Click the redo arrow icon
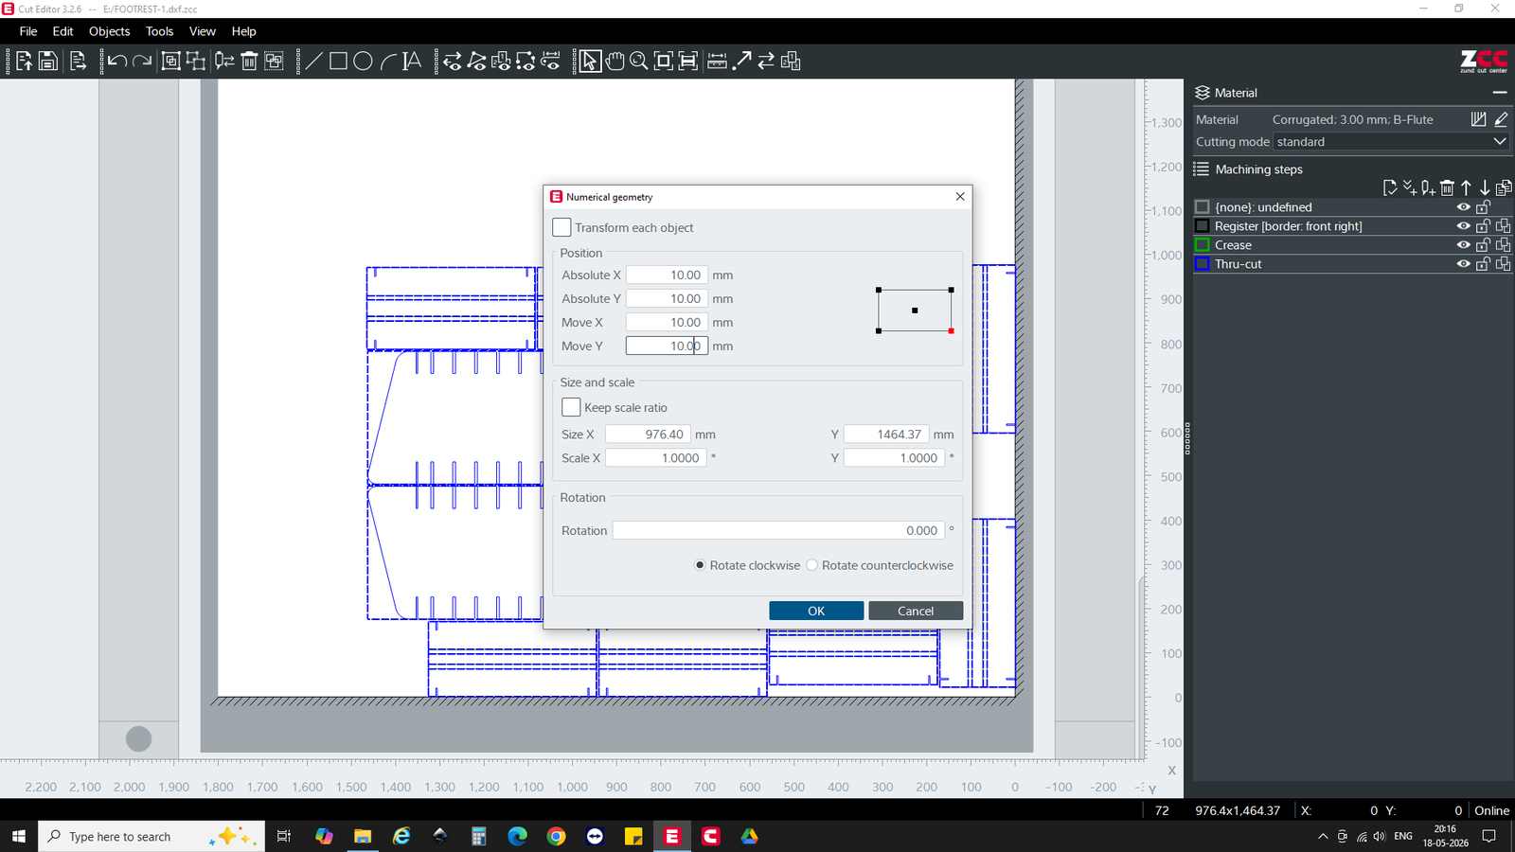Image resolution: width=1515 pixels, height=852 pixels. (x=142, y=62)
